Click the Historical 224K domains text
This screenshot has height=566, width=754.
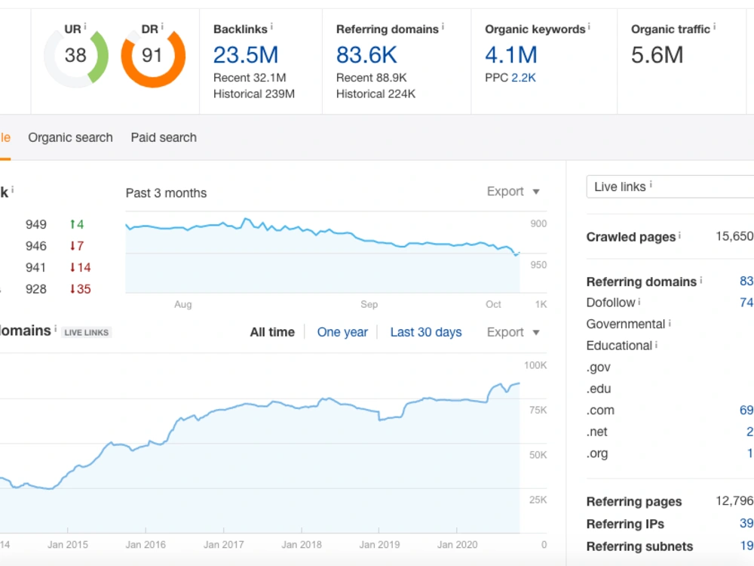tap(375, 94)
